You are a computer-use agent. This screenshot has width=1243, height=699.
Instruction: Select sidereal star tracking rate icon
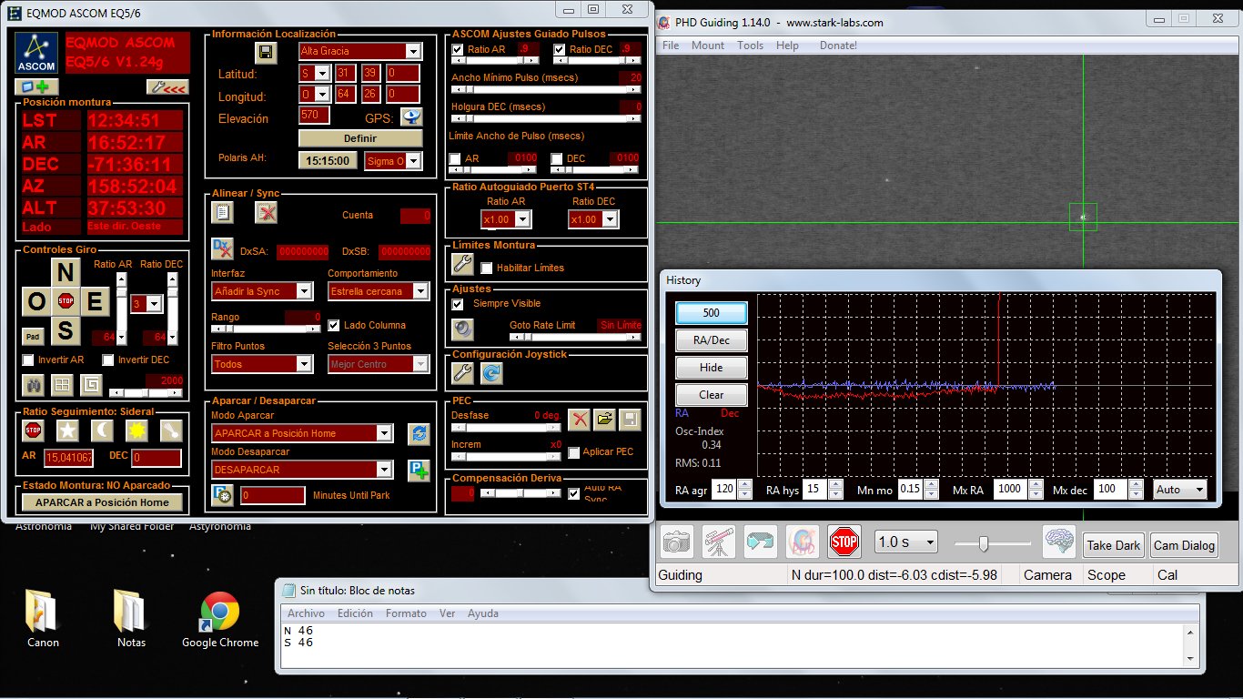pos(68,430)
